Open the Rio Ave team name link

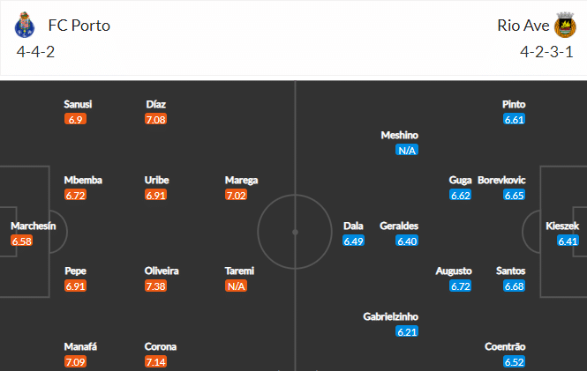523,26
